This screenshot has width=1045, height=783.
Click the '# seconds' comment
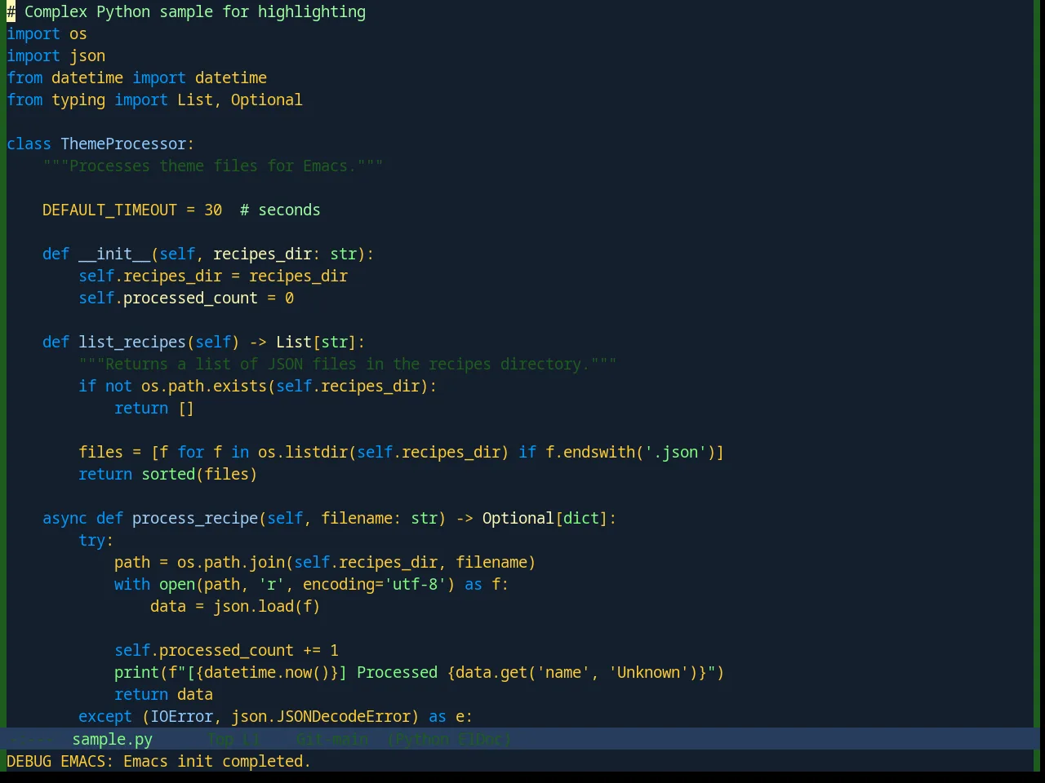click(x=280, y=210)
